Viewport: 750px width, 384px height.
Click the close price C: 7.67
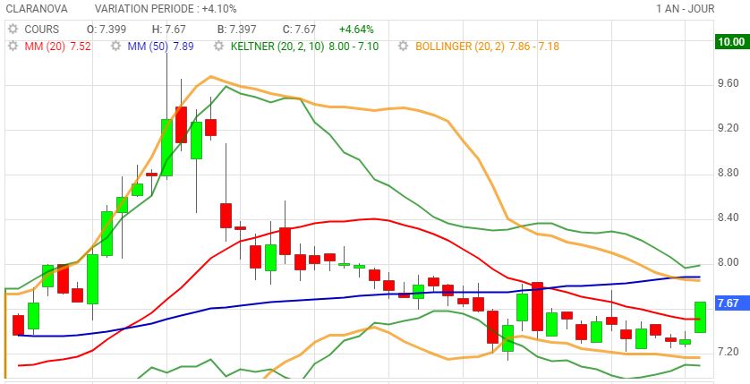click(299, 30)
